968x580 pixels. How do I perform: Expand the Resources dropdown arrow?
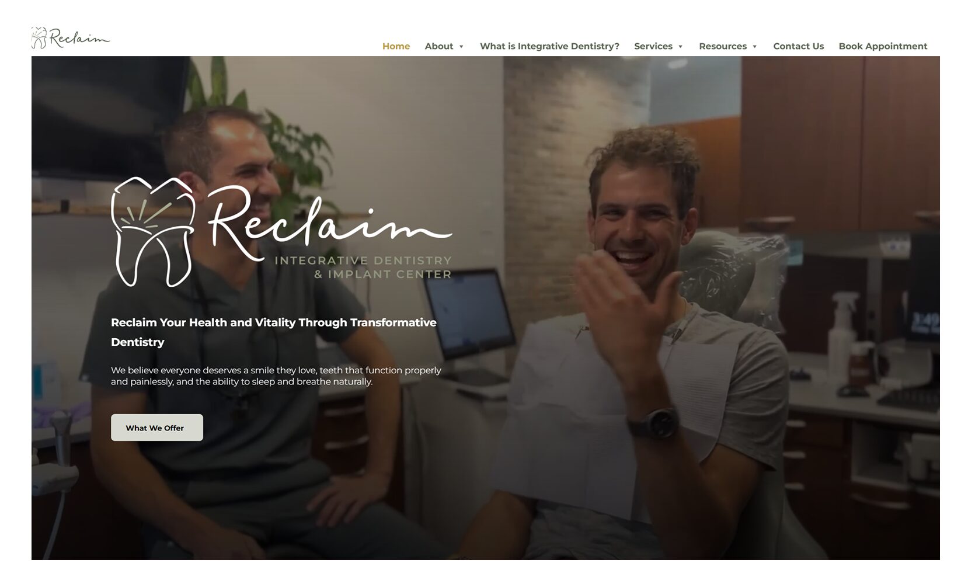click(754, 47)
